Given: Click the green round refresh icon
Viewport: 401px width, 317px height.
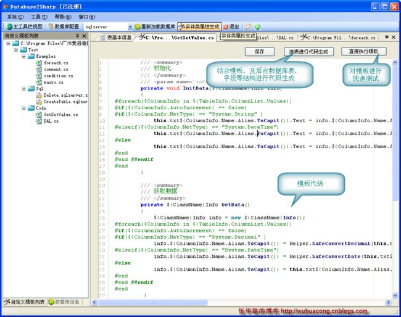Looking at the screenshot, I should (x=257, y=27).
